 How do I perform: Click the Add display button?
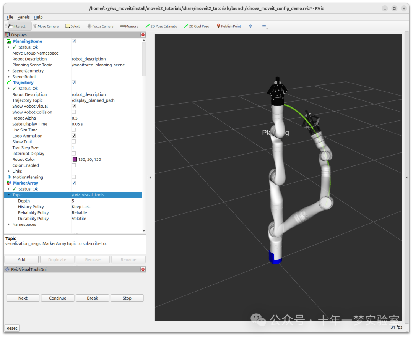click(x=21, y=259)
